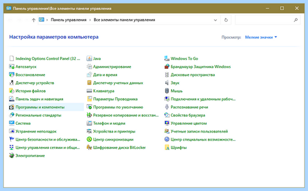
Task: Click the Свойства браузера icon
Action: click(x=167, y=115)
